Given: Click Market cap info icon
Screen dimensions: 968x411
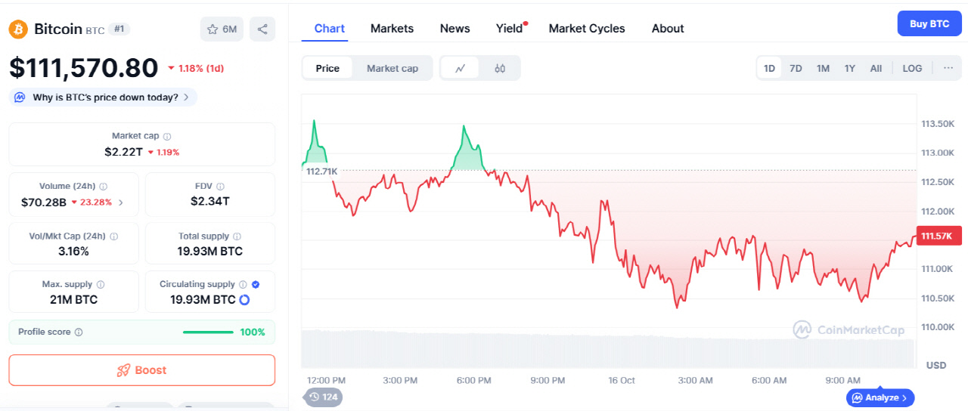Looking at the screenshot, I should pos(167,137).
